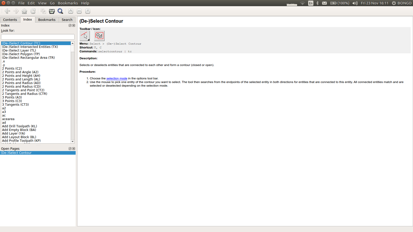Open the Edit menu
Viewport: 413px width, 232px height.
click(x=31, y=3)
